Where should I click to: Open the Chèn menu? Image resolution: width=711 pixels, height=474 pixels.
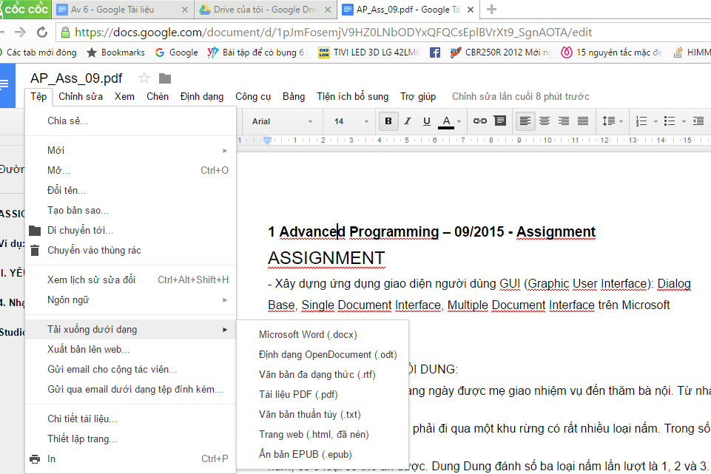coord(157,96)
